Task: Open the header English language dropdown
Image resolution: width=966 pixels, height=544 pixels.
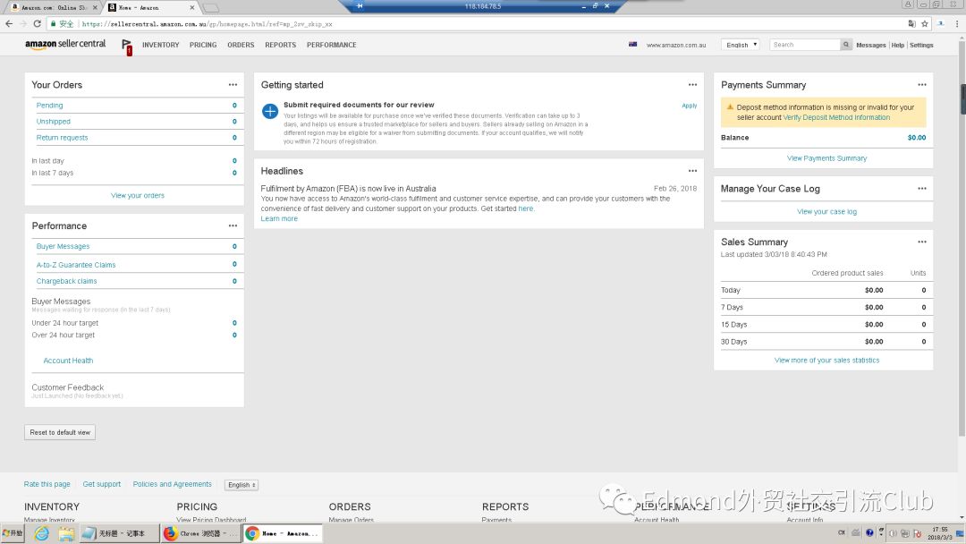Action: [x=741, y=45]
